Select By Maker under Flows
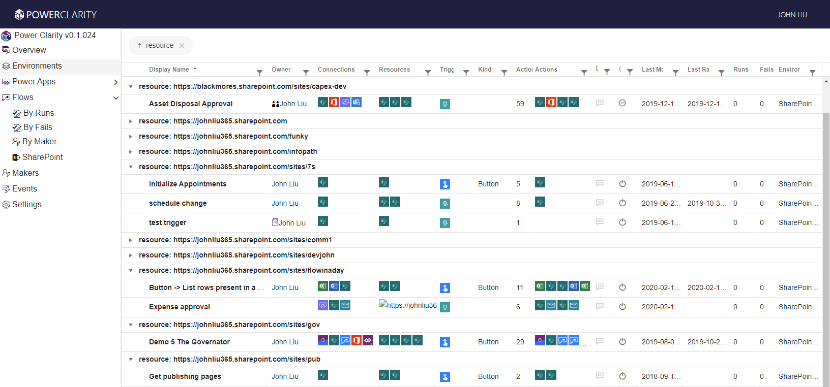This screenshot has width=830, height=387. coord(39,142)
